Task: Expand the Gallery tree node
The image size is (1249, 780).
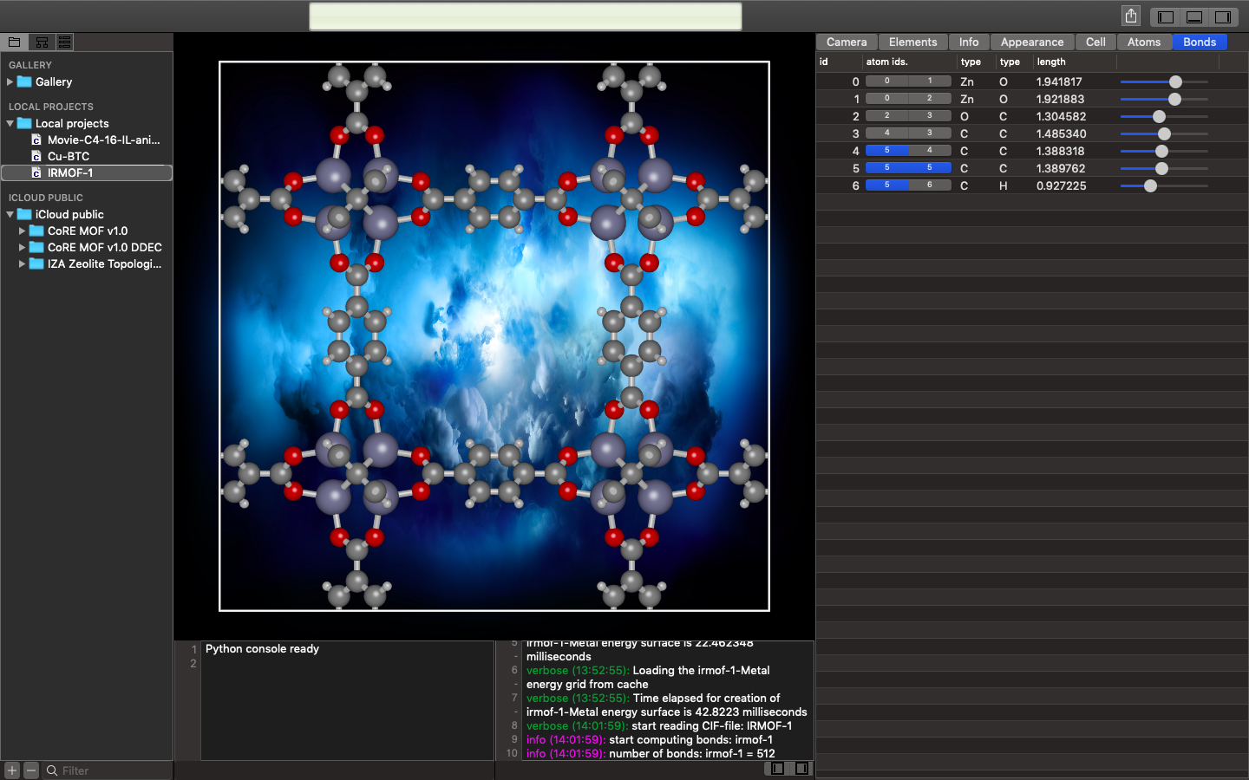Action: click(x=10, y=81)
